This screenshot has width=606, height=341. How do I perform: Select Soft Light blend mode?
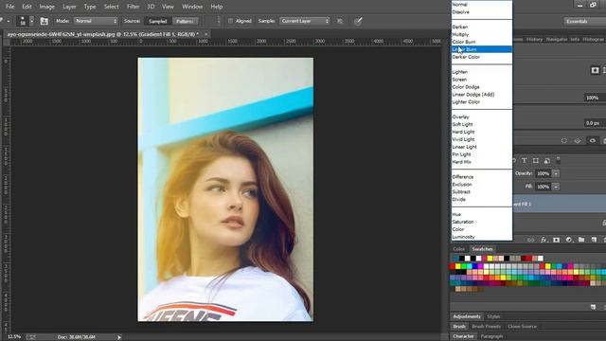click(482, 124)
